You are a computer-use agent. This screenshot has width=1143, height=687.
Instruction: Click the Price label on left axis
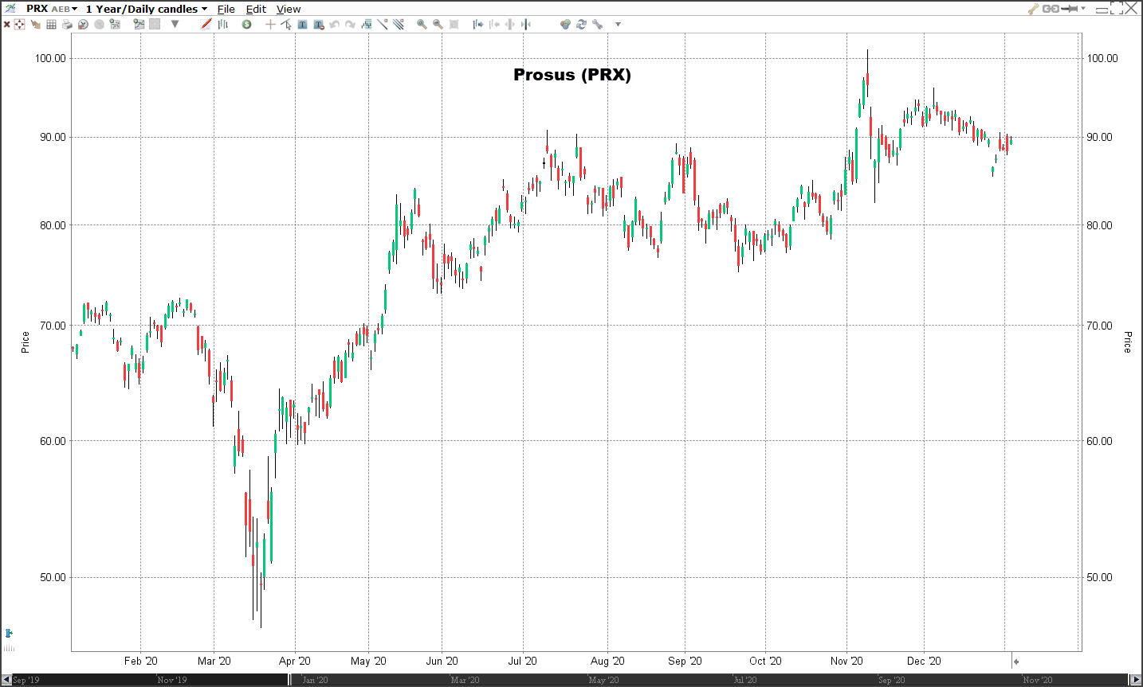tap(25, 342)
